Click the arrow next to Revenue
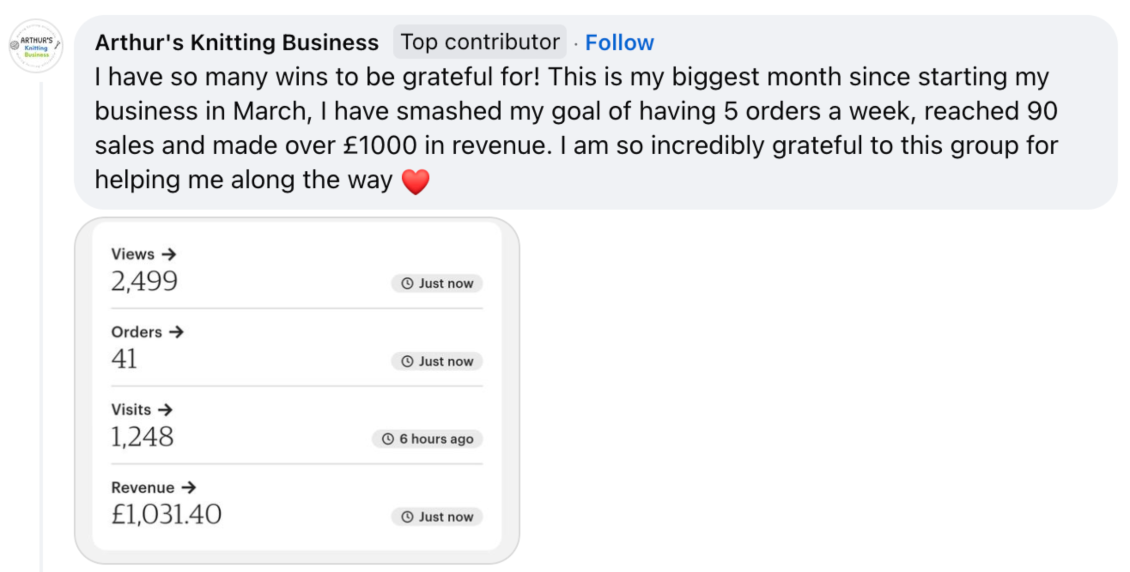Viewport: 1130px width, 572px height. point(188,487)
